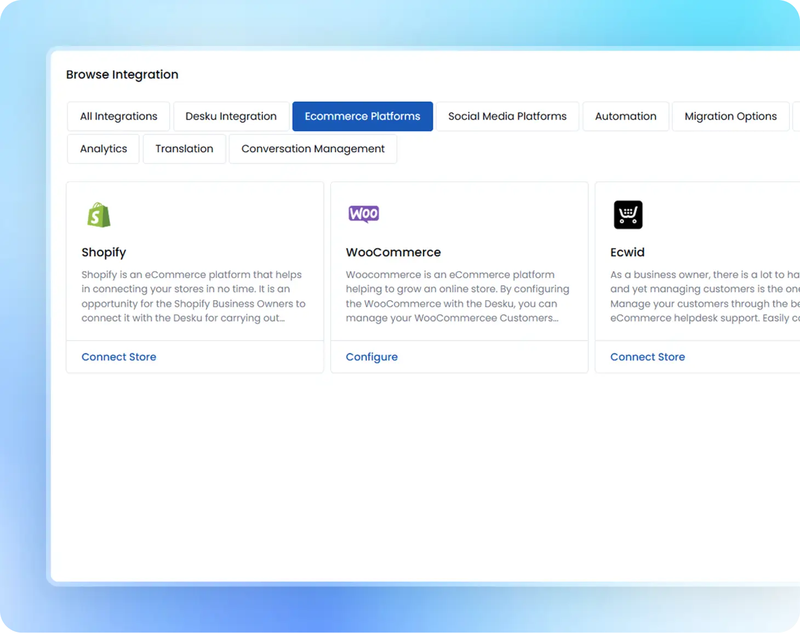Select the Analytics filter tab
Image resolution: width=800 pixels, height=633 pixels.
(104, 149)
